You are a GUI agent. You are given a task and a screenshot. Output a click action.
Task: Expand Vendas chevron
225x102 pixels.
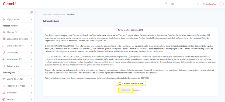[31, 99]
